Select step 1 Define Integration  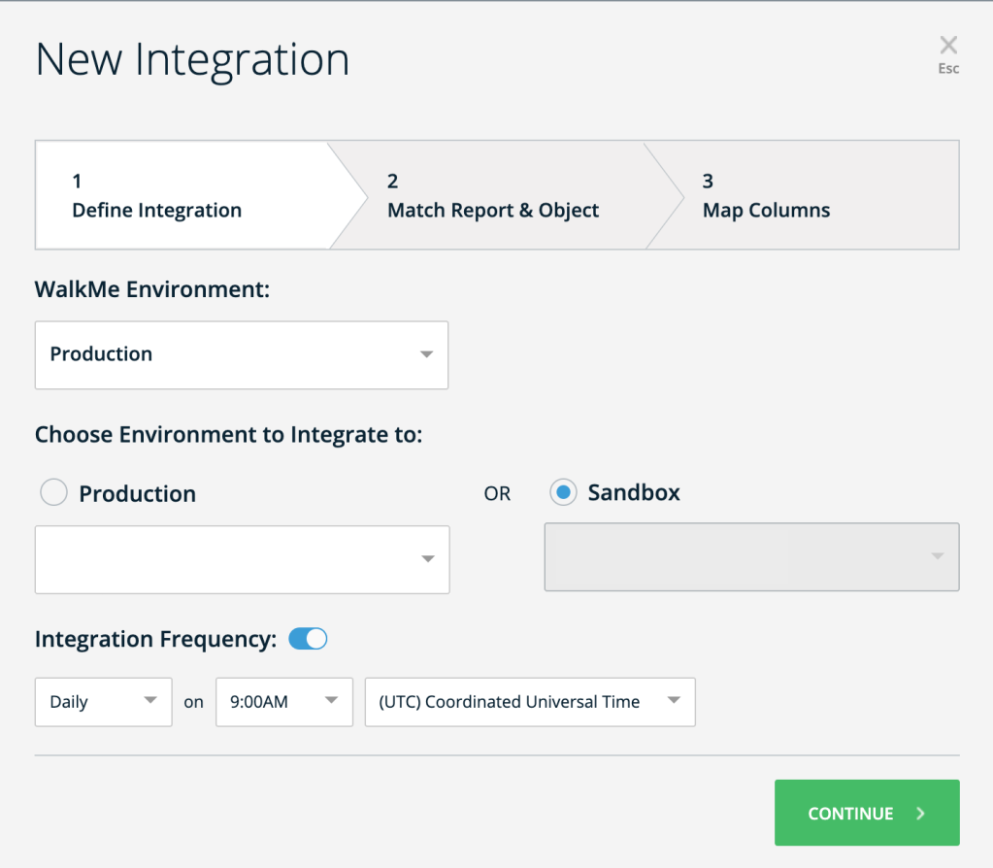click(157, 196)
